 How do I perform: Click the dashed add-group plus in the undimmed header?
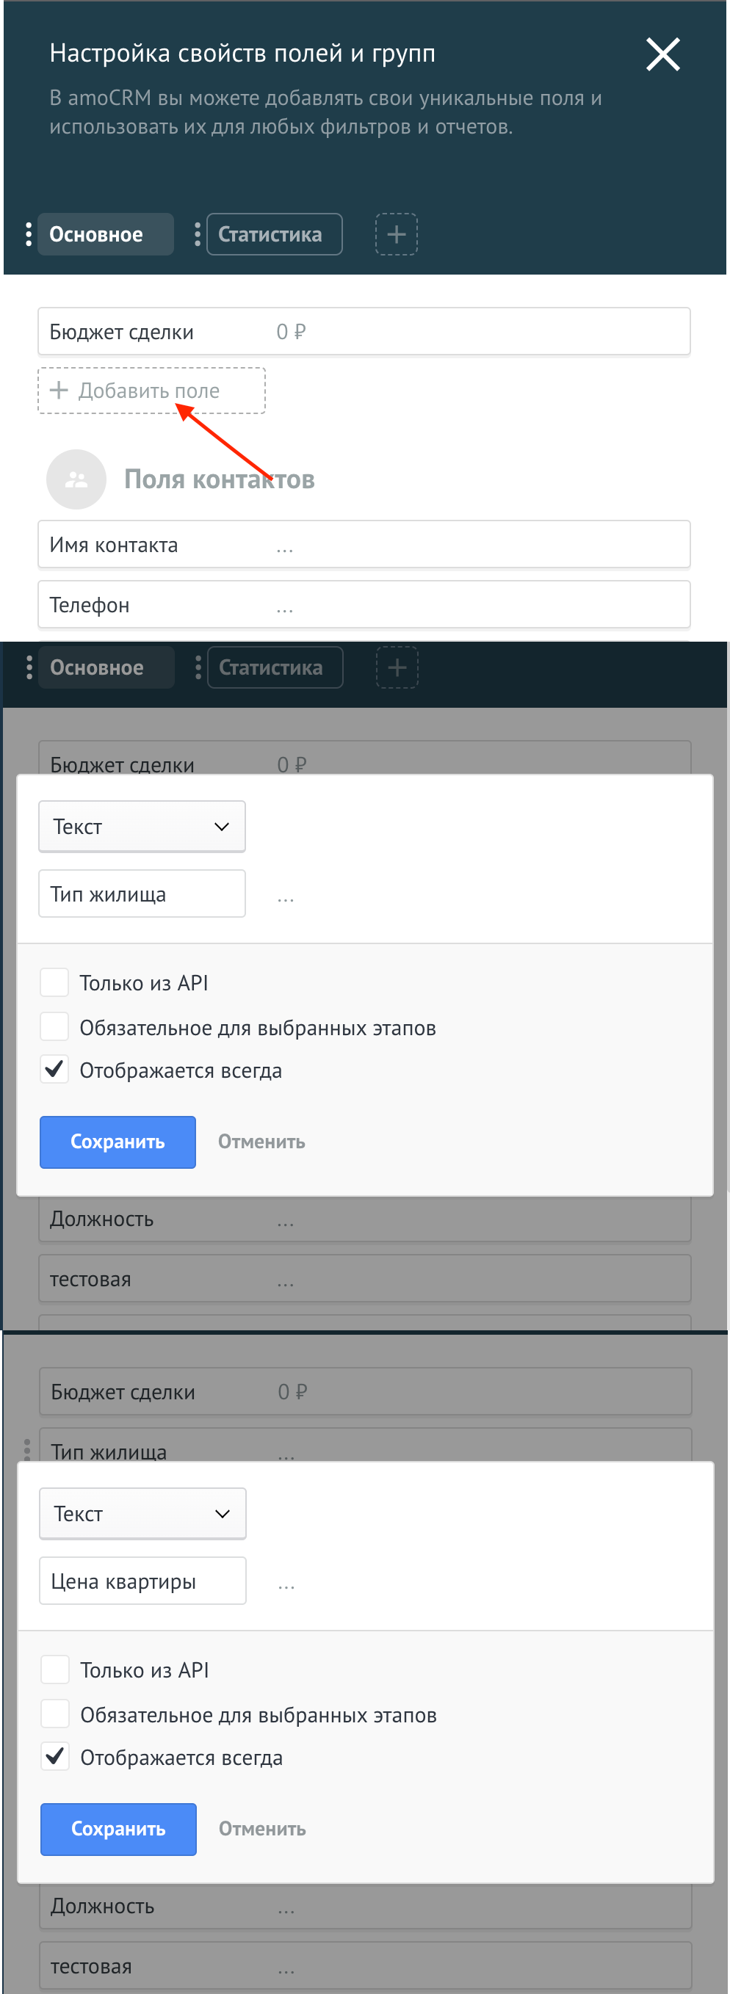[397, 233]
